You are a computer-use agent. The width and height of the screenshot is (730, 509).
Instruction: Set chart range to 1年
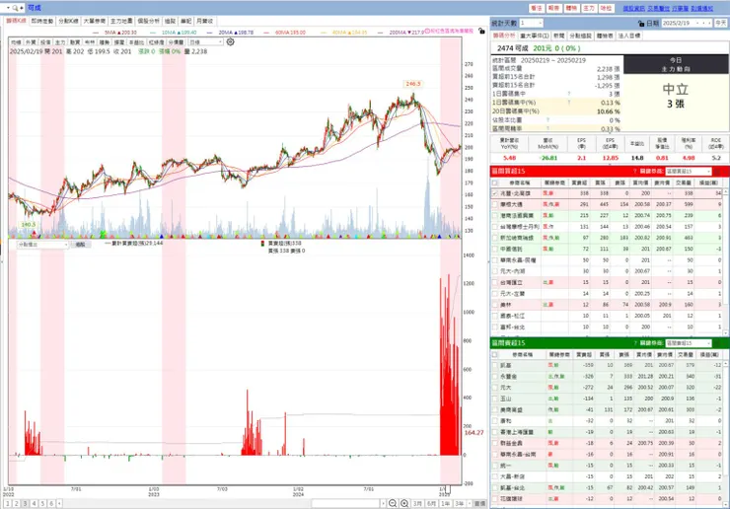tap(446, 503)
